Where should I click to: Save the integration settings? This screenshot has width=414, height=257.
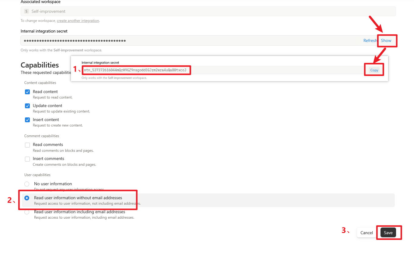click(x=388, y=233)
